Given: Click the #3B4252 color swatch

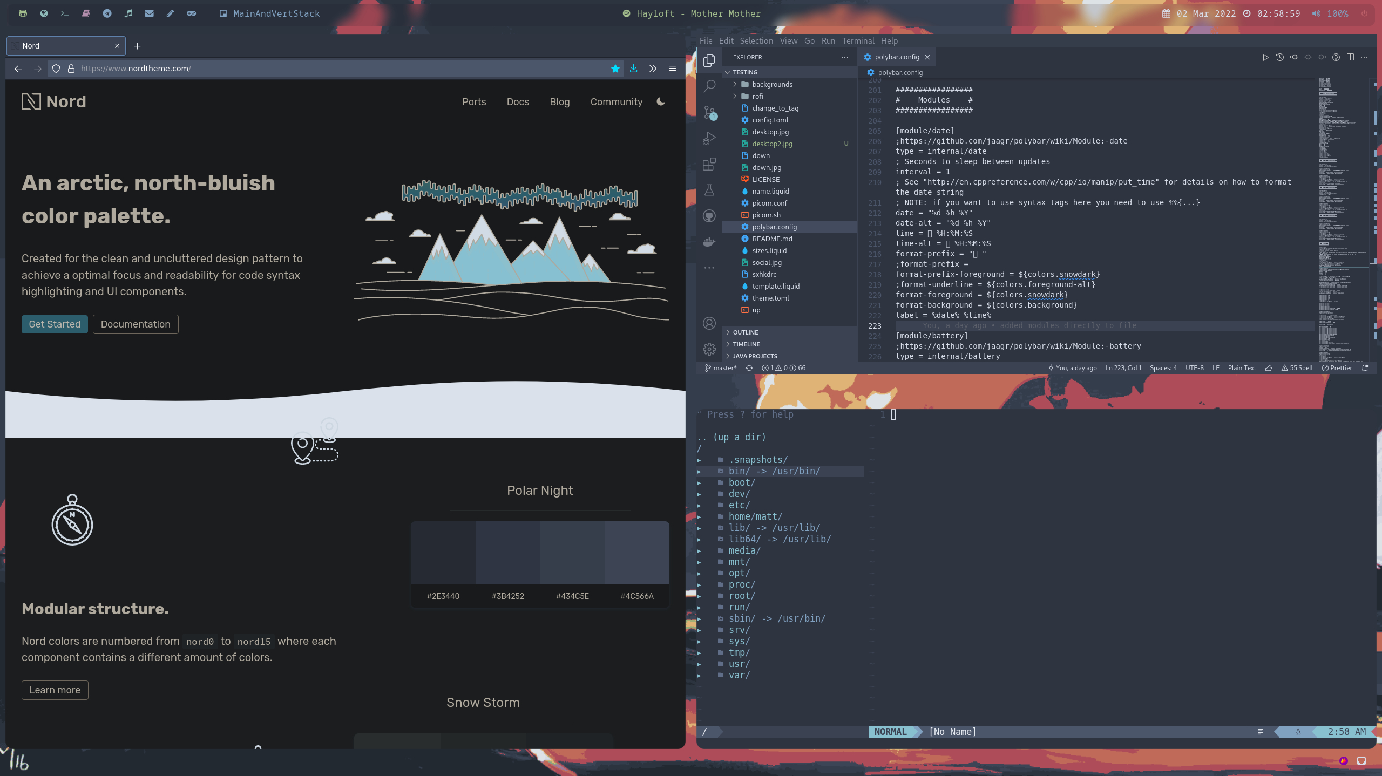Looking at the screenshot, I should pos(507,553).
